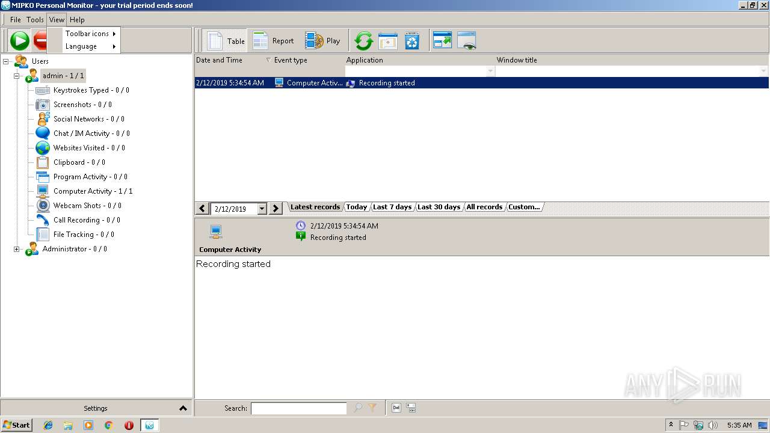Click the volume tray icon

click(713, 425)
